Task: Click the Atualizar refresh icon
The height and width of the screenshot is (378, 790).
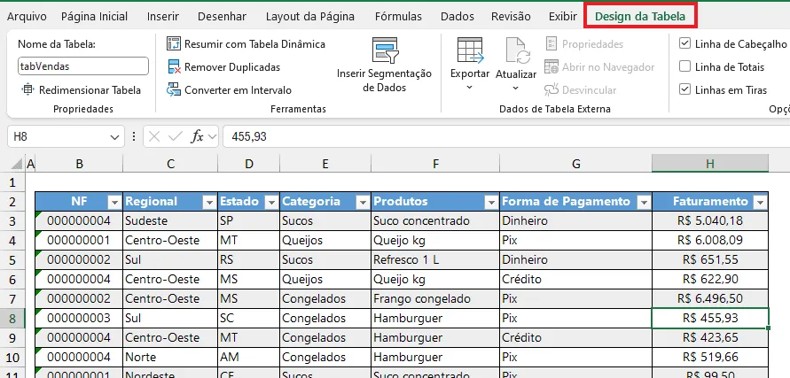Action: tap(518, 50)
